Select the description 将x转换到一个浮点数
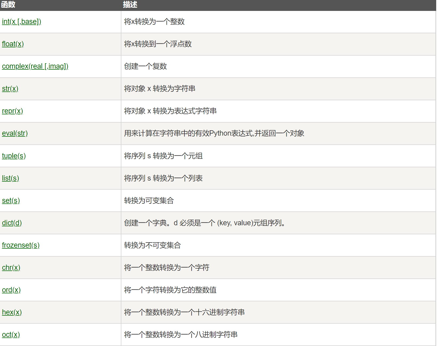 [158, 44]
